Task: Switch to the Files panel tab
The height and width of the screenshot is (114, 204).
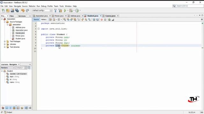Action: coord(11,16)
